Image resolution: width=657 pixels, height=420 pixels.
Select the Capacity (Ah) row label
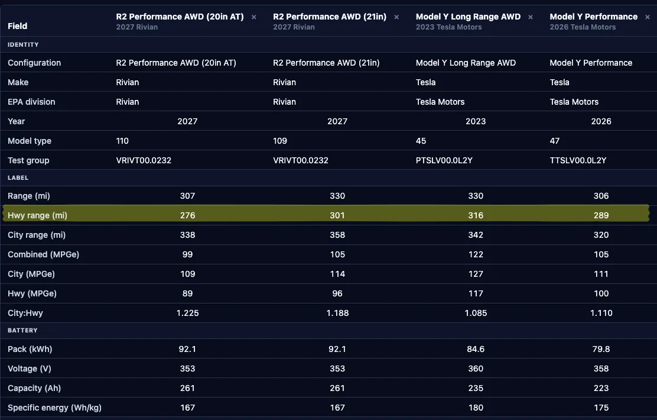tap(34, 387)
